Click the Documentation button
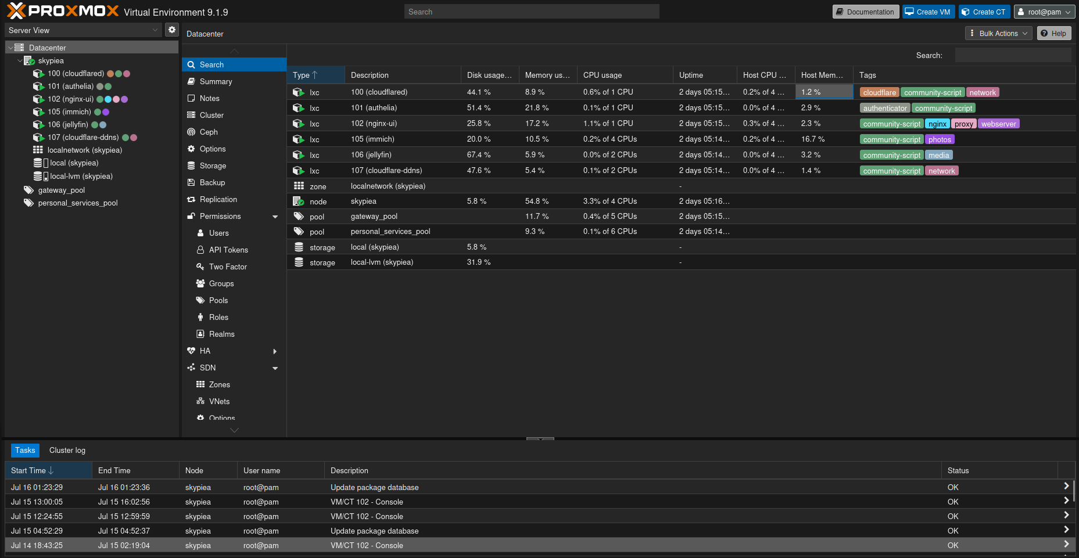This screenshot has height=558, width=1079. (x=865, y=12)
